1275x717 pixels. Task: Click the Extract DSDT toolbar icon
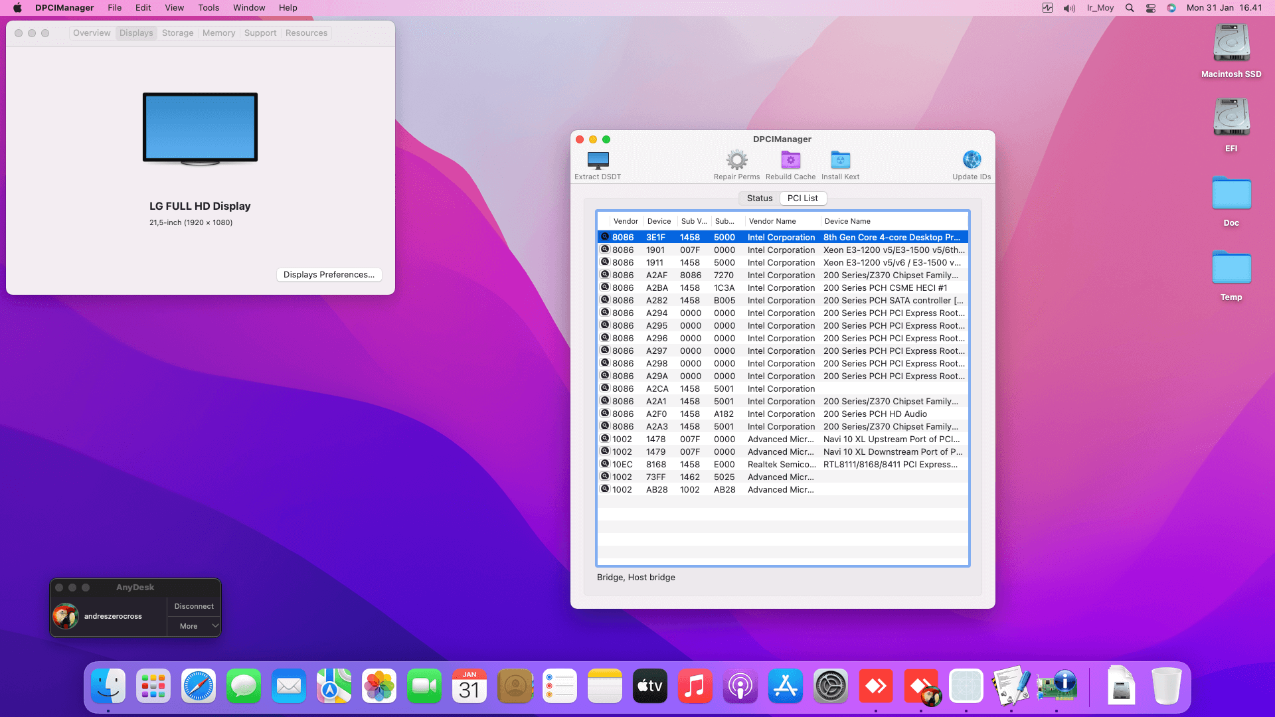(598, 160)
